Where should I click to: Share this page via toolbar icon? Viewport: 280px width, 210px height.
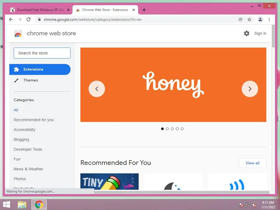(x=241, y=19)
